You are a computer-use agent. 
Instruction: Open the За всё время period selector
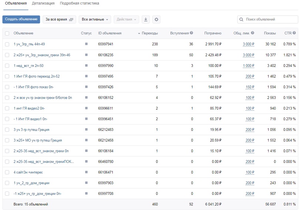click(x=59, y=19)
